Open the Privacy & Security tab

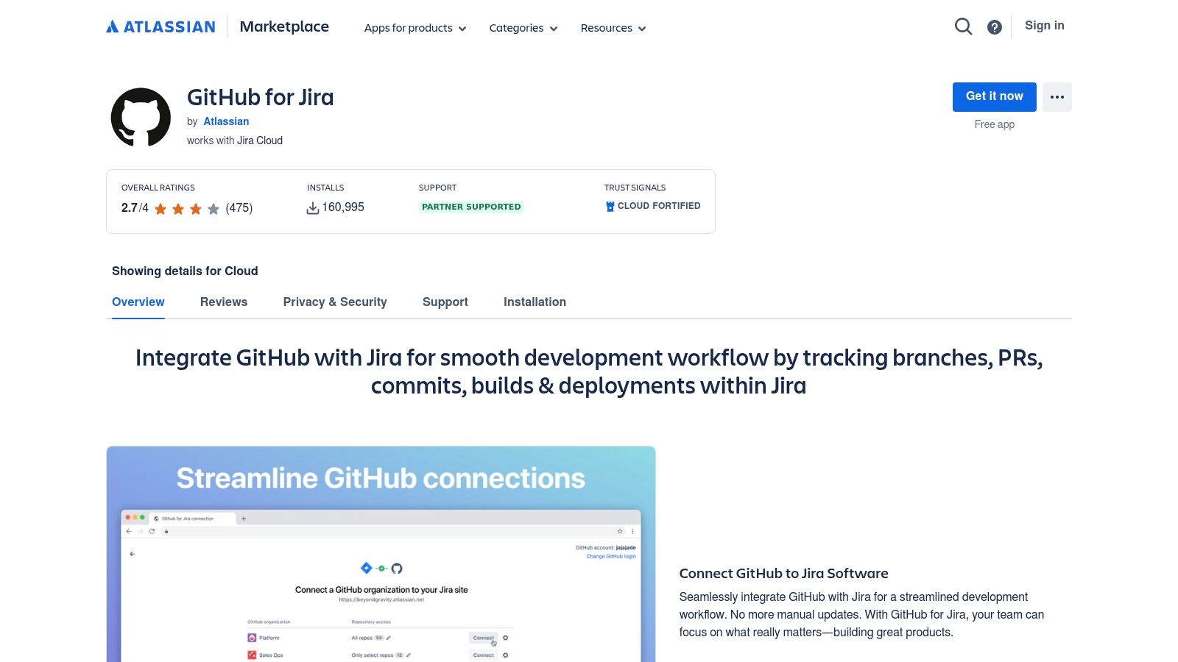click(335, 302)
